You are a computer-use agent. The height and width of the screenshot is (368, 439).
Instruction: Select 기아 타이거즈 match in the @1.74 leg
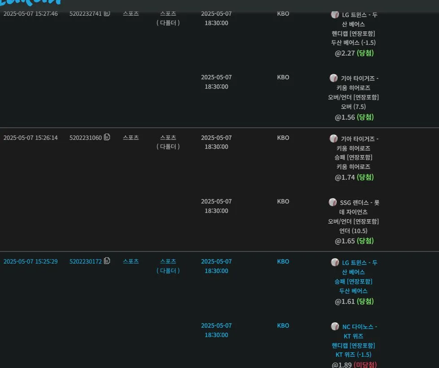357,143
